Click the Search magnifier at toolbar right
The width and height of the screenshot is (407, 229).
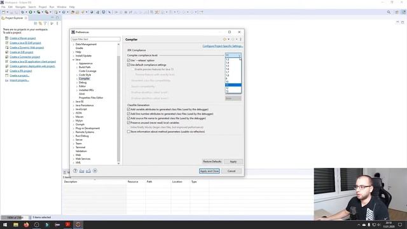click(389, 12)
